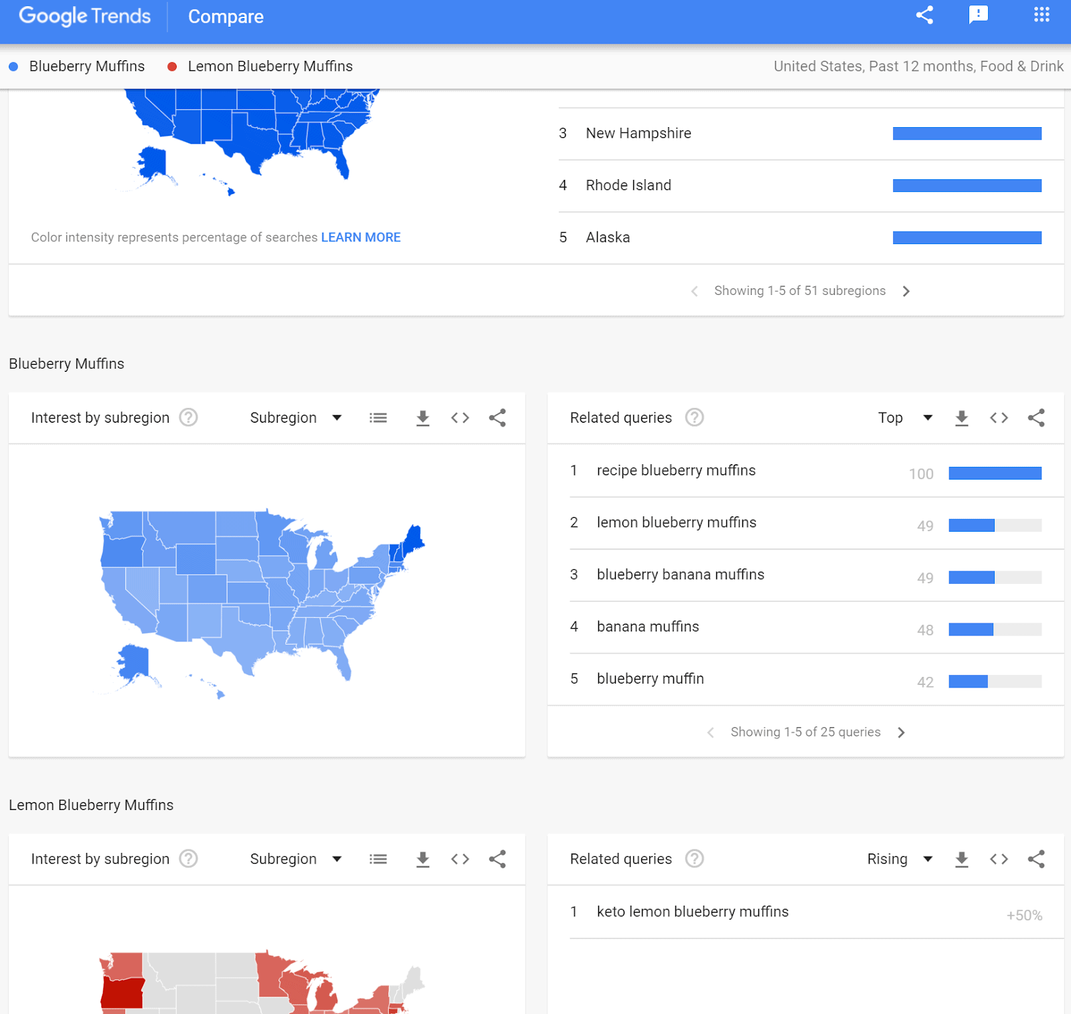Change Top to another related queries metric
Viewport: 1071px width, 1014px height.
(904, 417)
